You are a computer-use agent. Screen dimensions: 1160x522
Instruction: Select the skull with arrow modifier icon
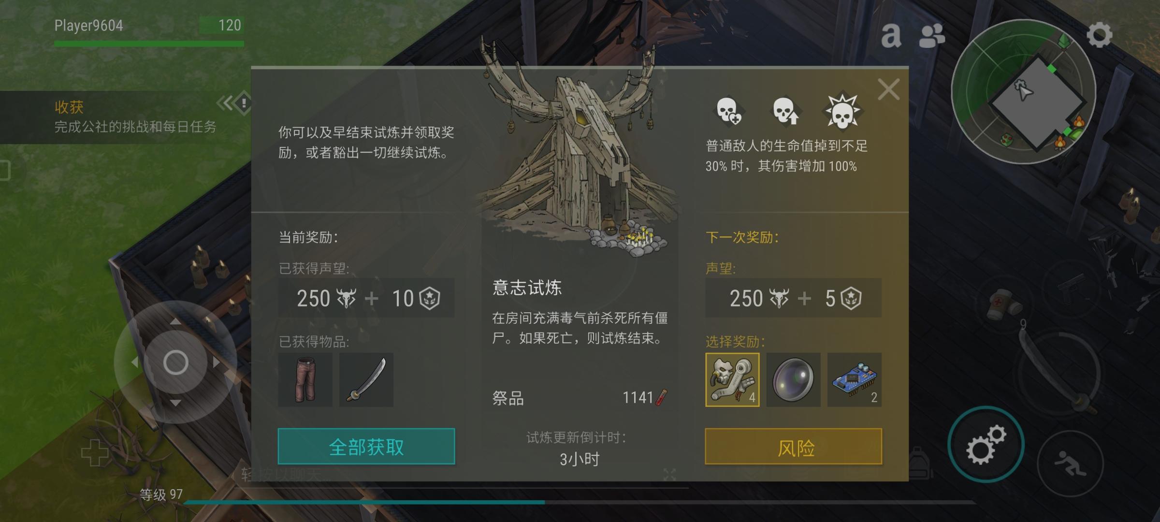point(785,111)
